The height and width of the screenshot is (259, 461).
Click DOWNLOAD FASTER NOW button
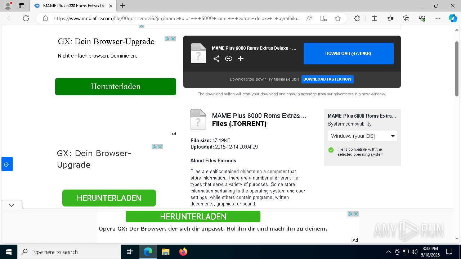pyautogui.click(x=327, y=79)
